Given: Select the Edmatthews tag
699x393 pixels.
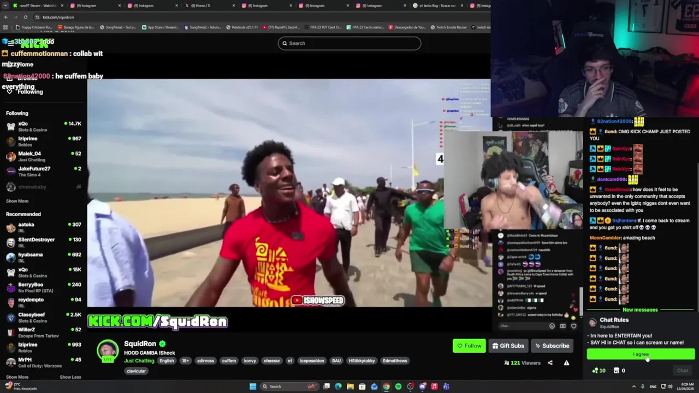Looking at the screenshot, I should pos(395,361).
